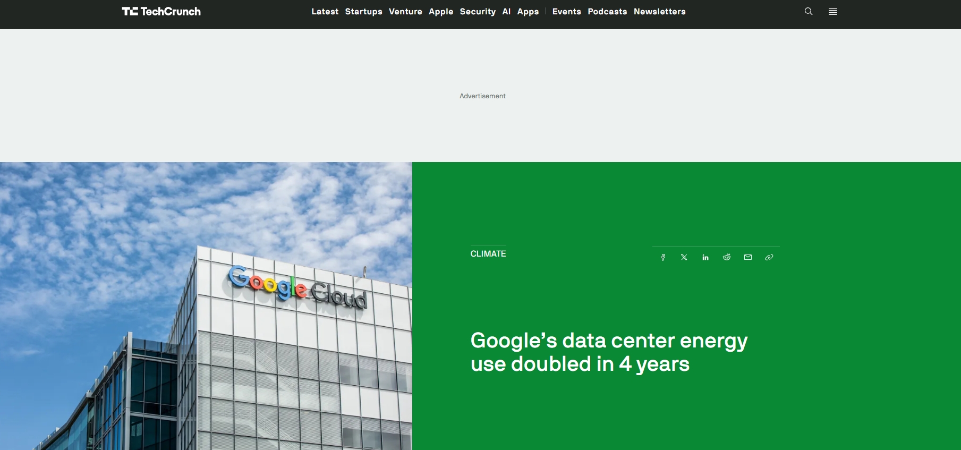Viewport: 961px width, 450px height.
Task: Open the Apple nav item
Action: coord(441,11)
